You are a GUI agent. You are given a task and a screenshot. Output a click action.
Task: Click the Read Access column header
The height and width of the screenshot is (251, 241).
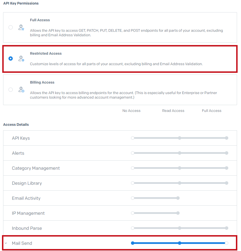tap(173, 110)
